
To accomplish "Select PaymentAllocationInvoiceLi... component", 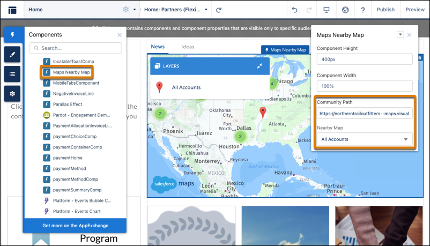I will pos(77,125).
